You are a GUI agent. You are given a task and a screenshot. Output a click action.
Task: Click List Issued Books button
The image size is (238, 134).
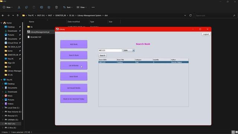74,88
